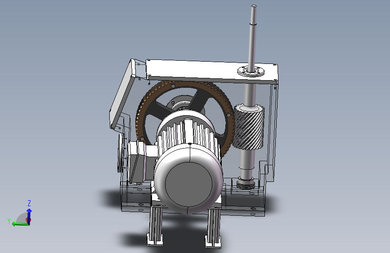
Task: Click the motor terminal box
Action: pos(137,162)
